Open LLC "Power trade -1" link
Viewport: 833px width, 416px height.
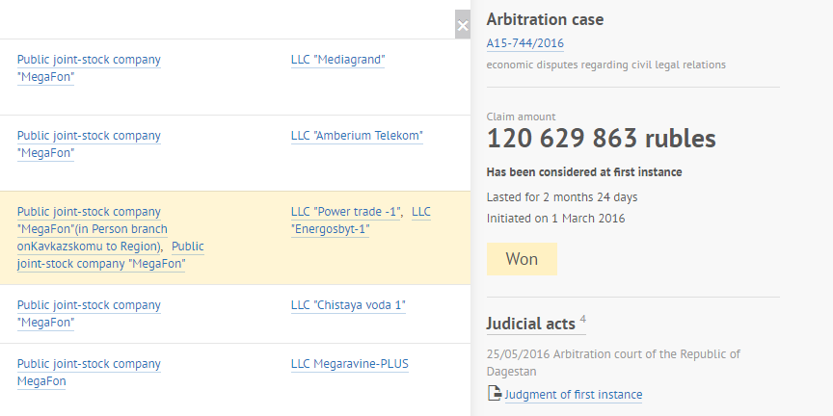point(345,212)
